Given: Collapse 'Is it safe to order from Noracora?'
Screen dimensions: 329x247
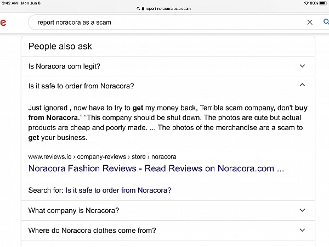Looking at the screenshot, I should point(168,86).
